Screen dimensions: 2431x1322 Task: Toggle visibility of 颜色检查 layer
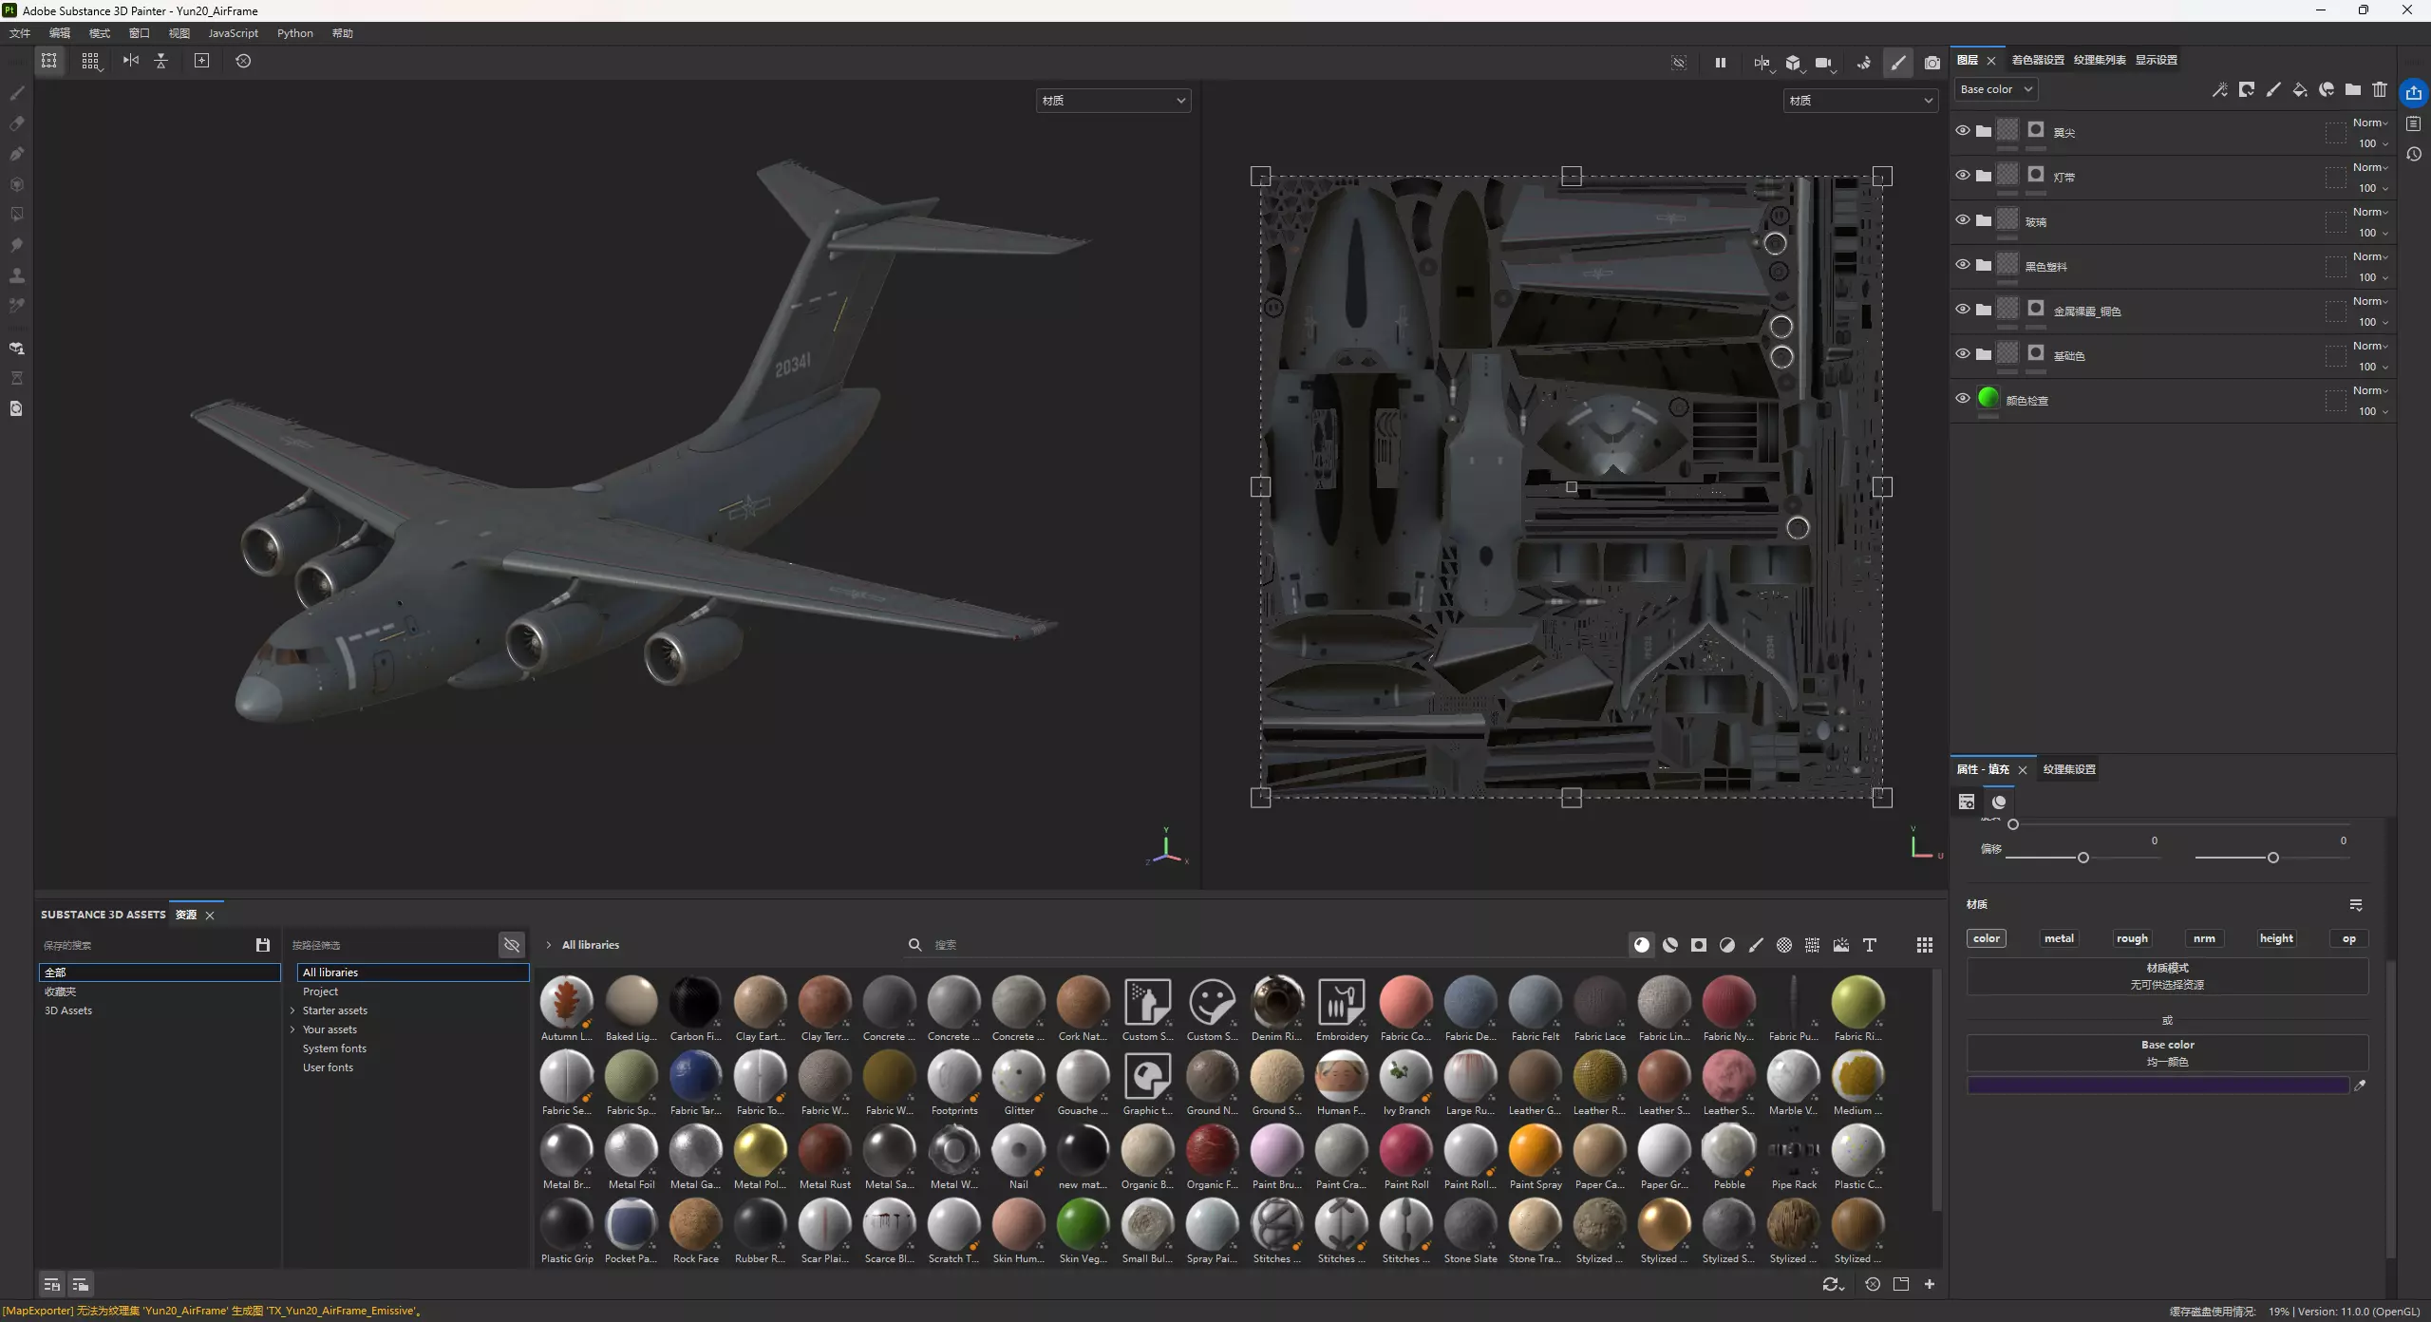point(1962,398)
